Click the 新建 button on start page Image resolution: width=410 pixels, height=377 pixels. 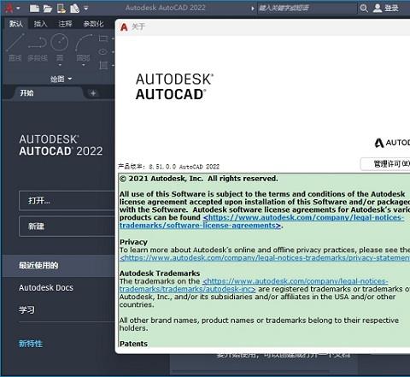click(x=67, y=227)
